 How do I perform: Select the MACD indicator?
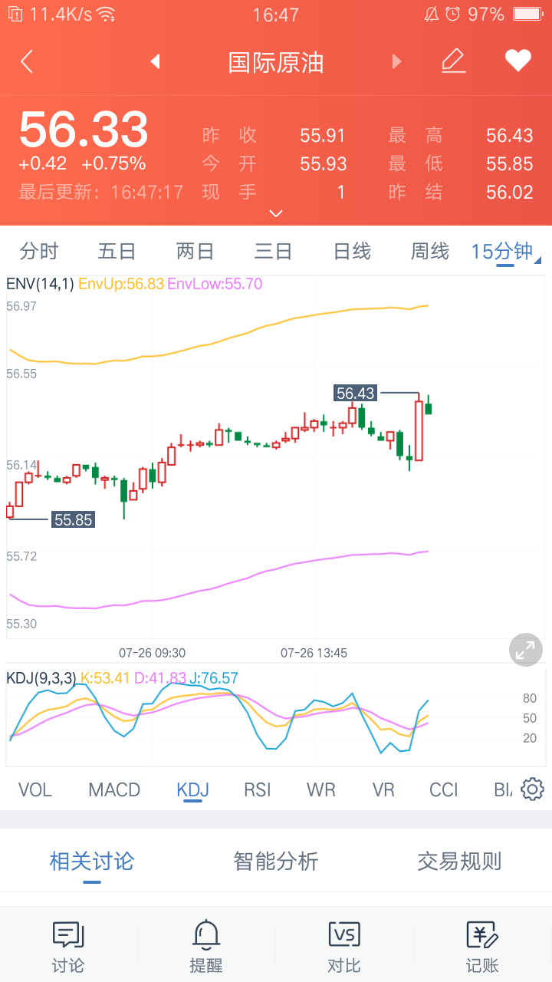[114, 789]
